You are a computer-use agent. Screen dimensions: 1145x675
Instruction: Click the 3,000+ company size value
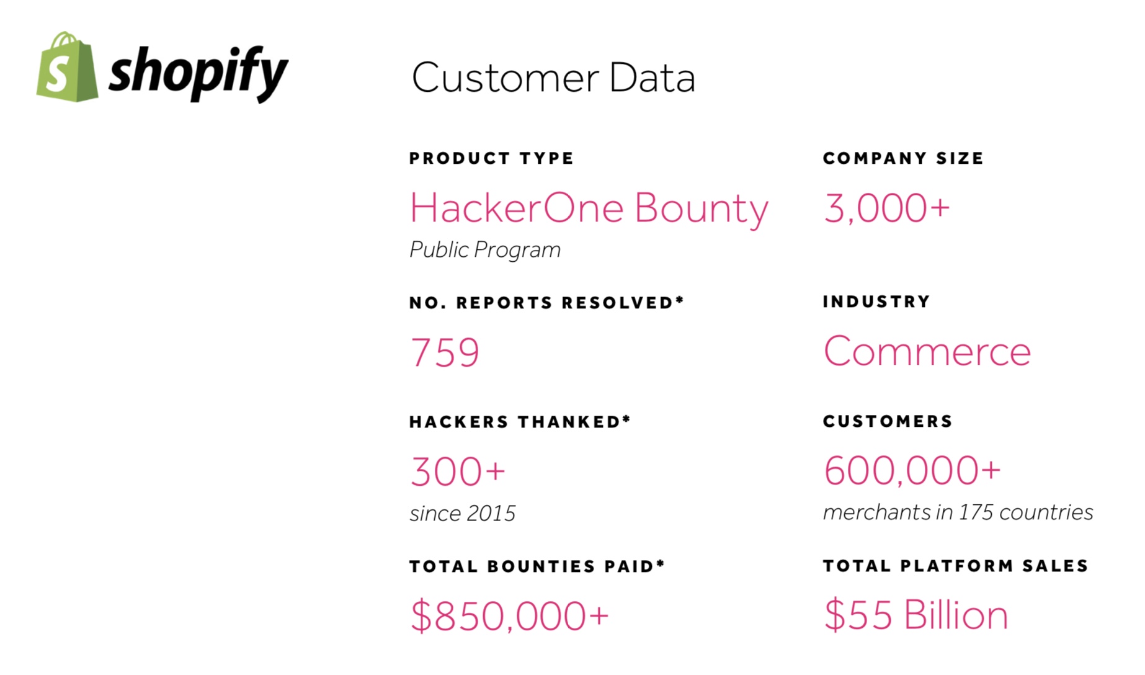pos(886,208)
